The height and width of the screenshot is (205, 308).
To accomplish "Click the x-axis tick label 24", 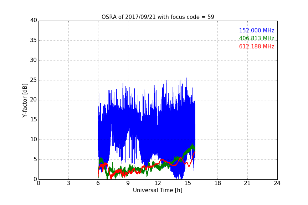I will pos(277,183).
